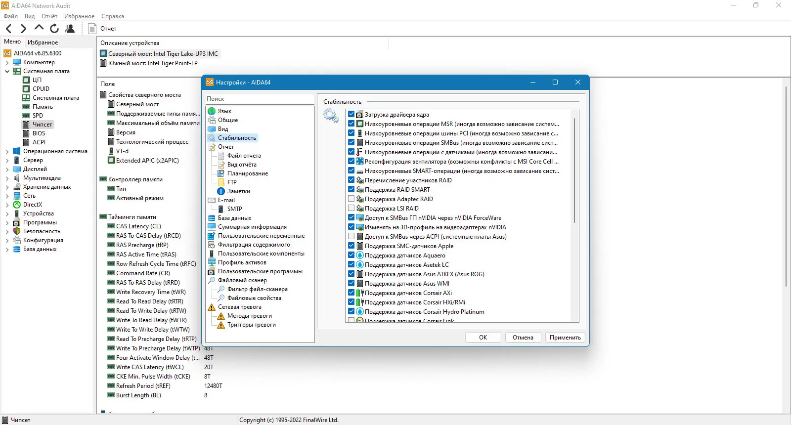Click the Методы тревоги warning icon
Viewport: 791px width, 425px height.
tap(221, 316)
